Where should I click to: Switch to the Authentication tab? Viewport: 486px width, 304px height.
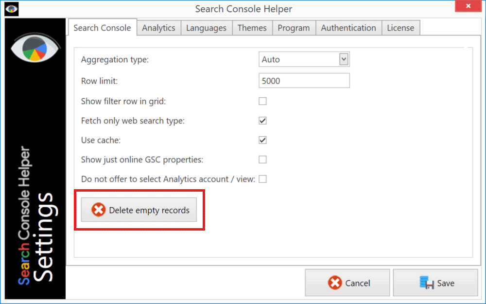348,28
